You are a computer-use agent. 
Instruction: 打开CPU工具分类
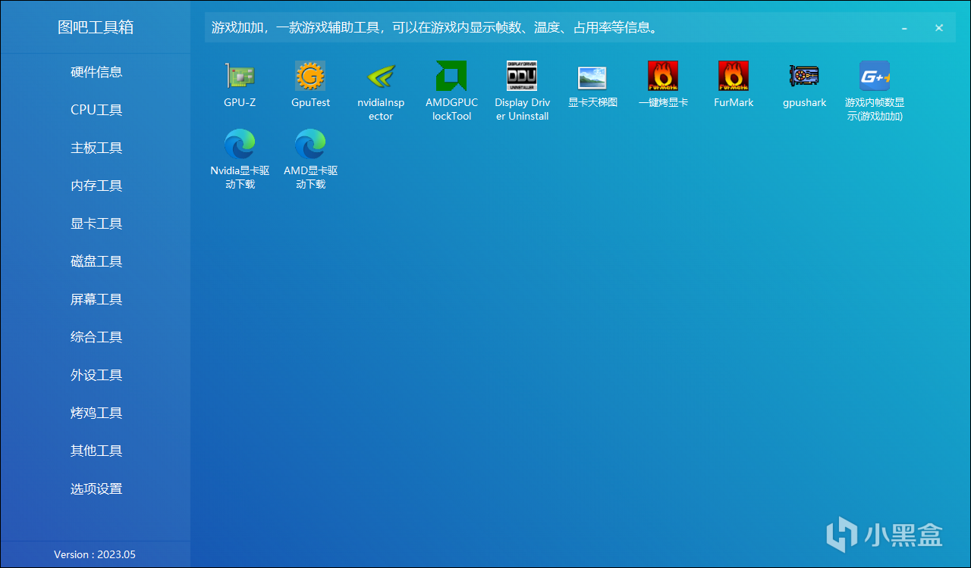click(x=96, y=109)
